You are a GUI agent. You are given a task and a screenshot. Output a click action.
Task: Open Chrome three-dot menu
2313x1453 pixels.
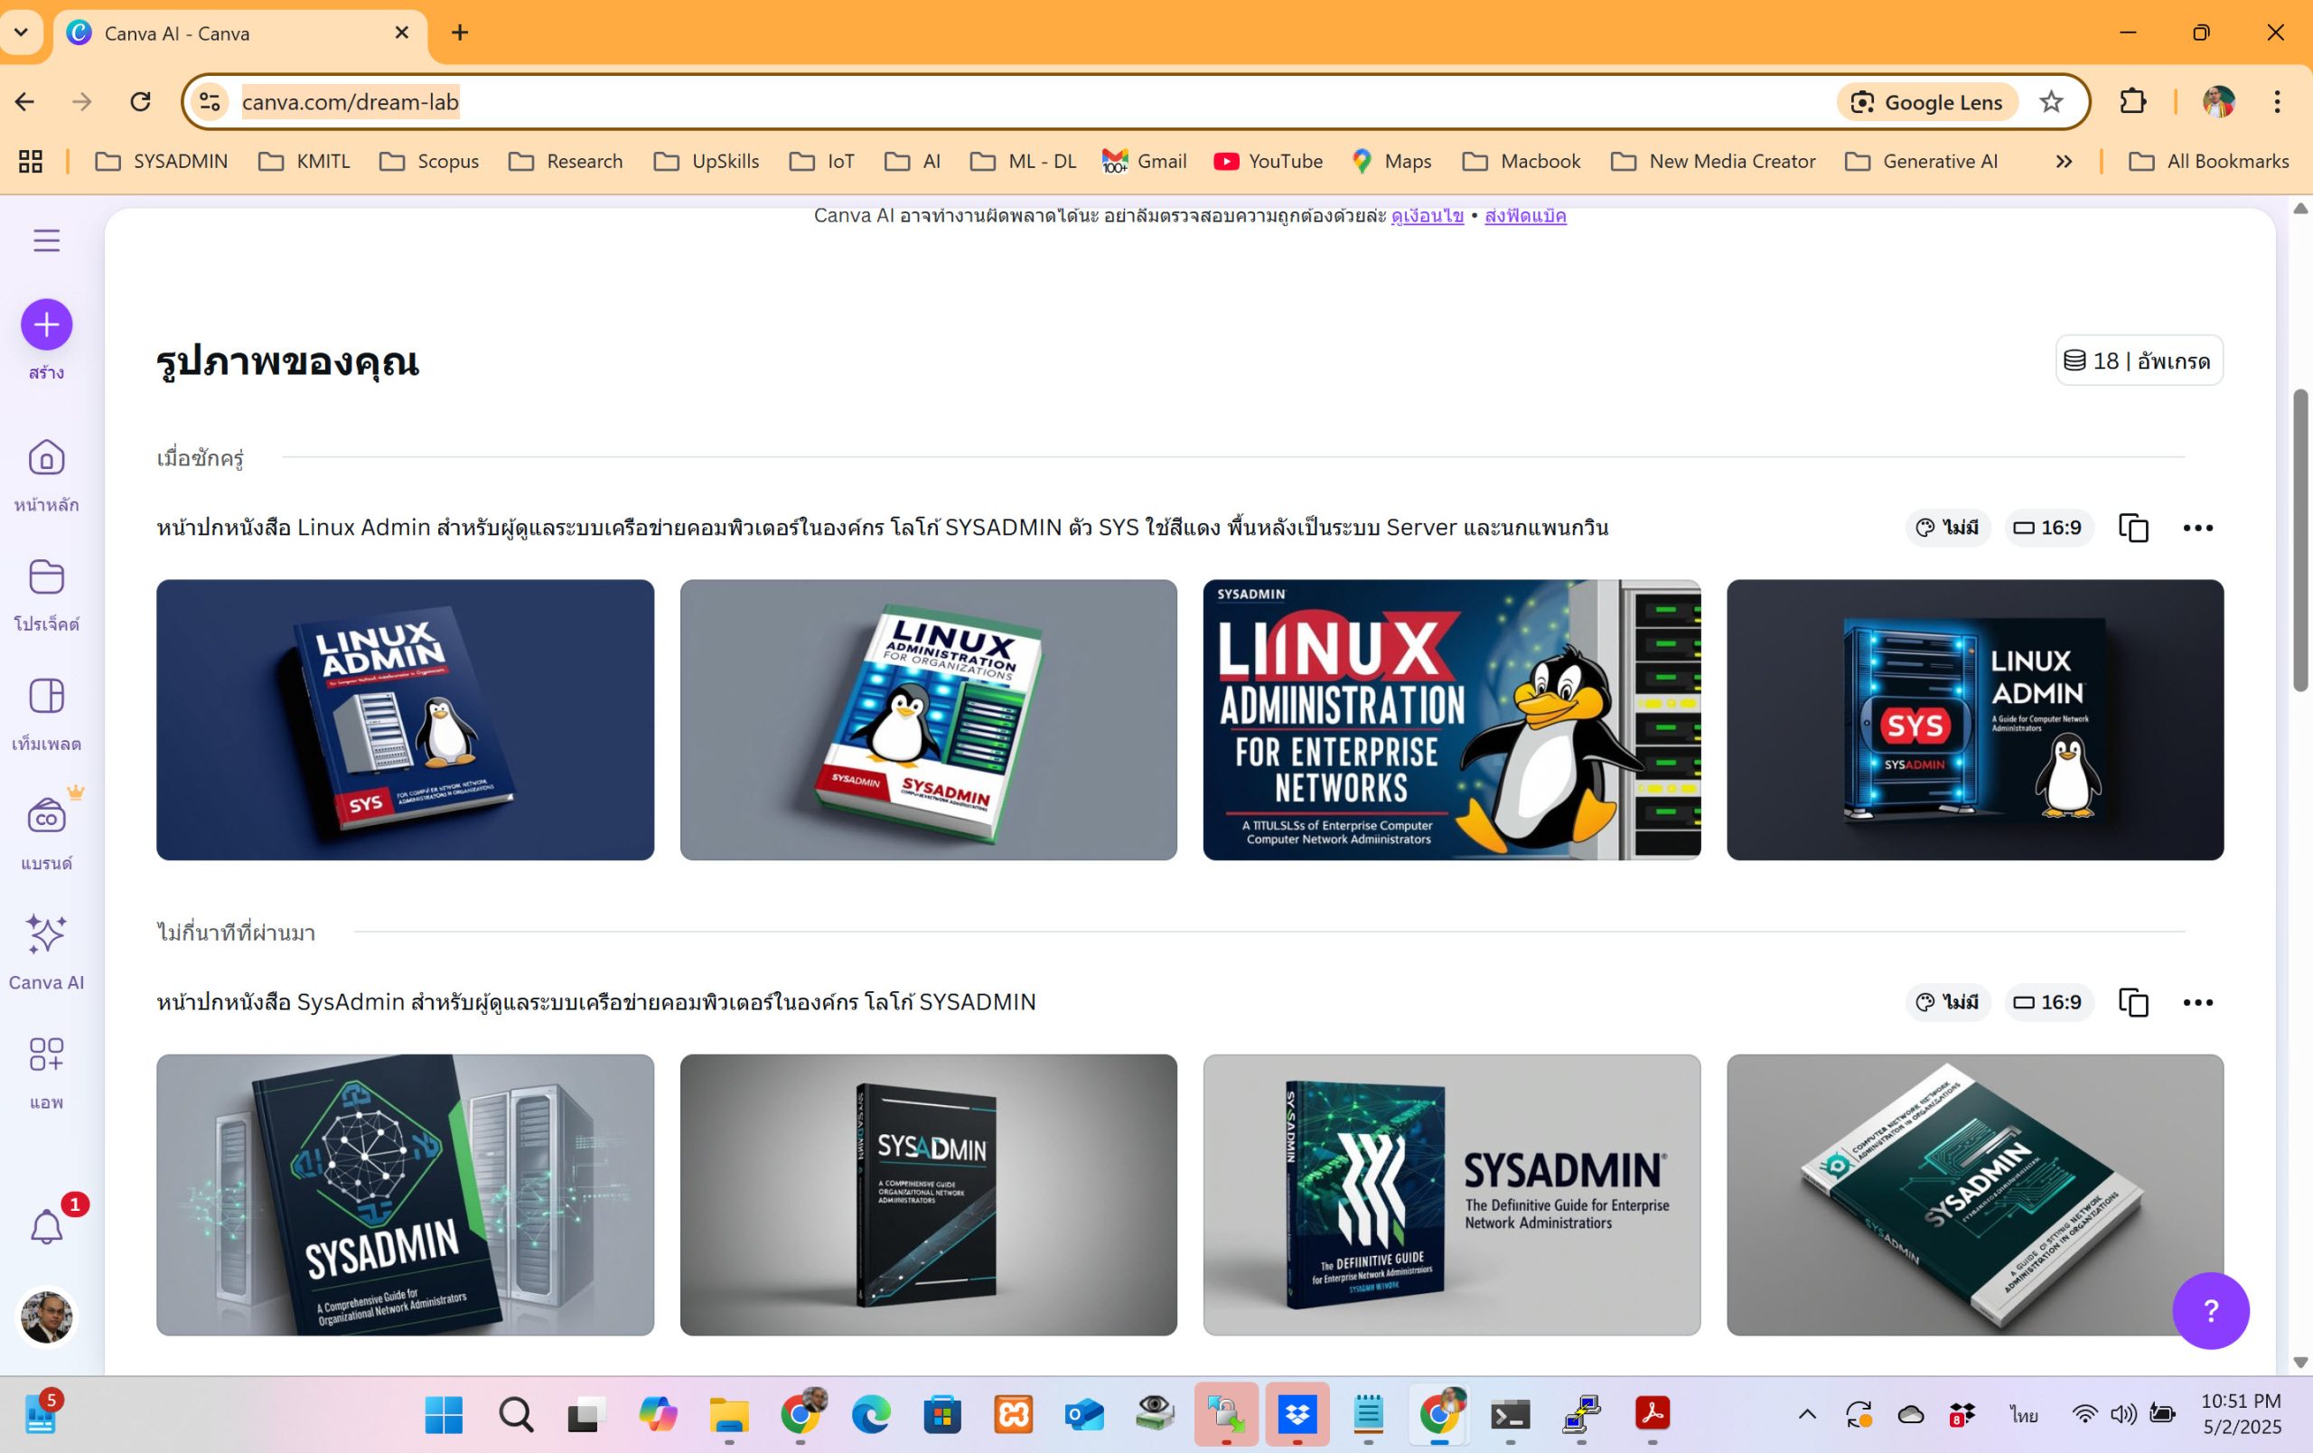coord(2277,102)
